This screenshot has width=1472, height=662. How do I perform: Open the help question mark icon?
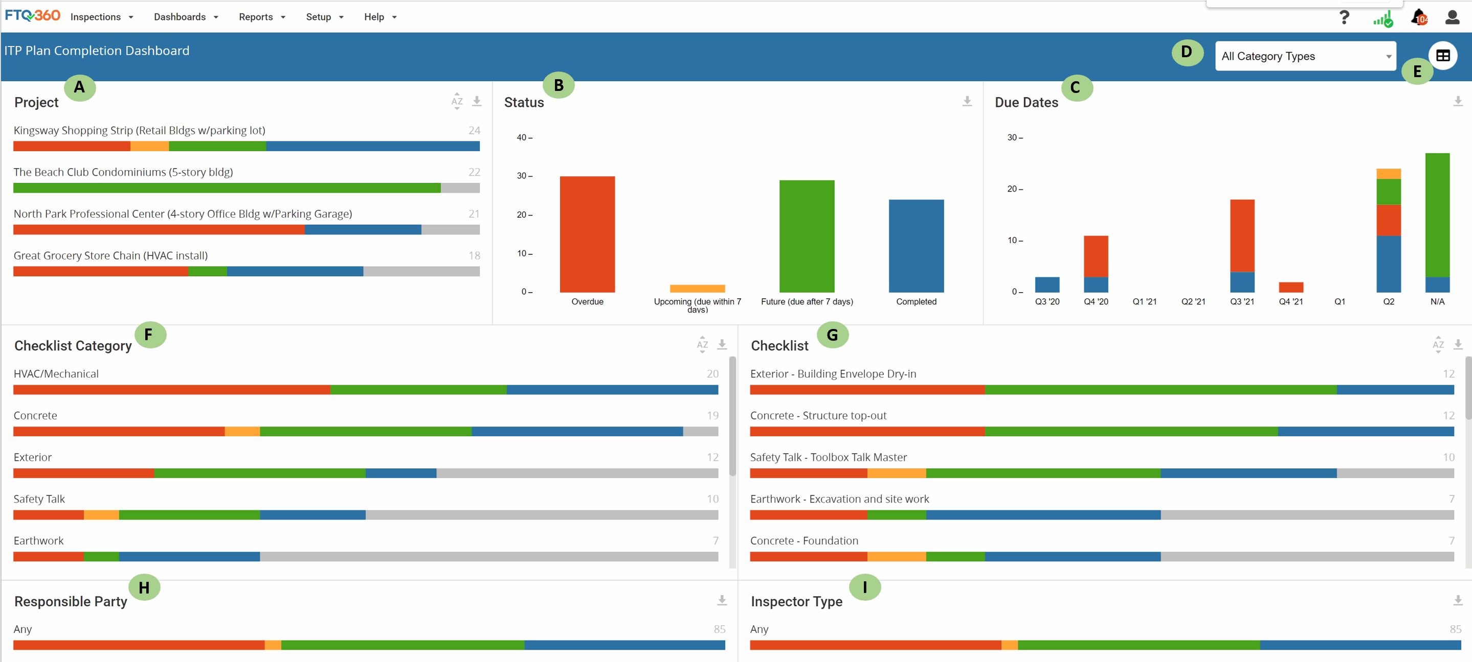click(x=1344, y=17)
